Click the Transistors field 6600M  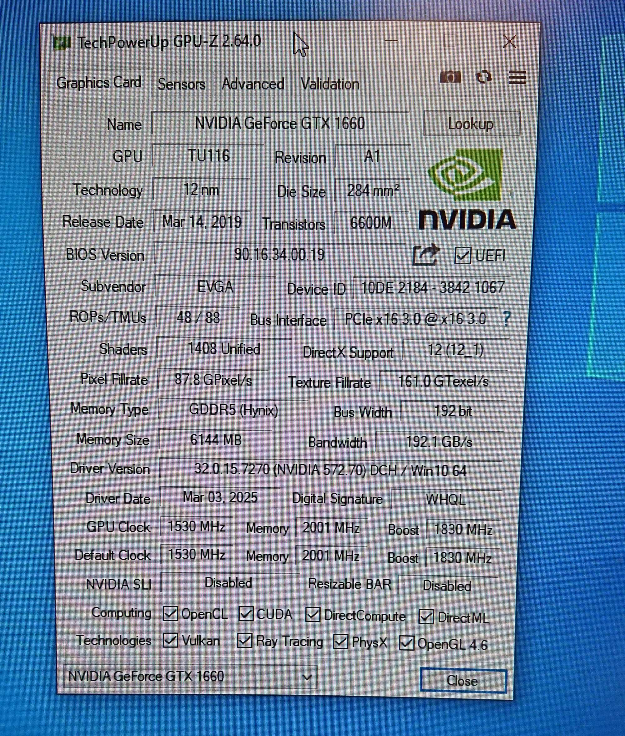pos(371,223)
